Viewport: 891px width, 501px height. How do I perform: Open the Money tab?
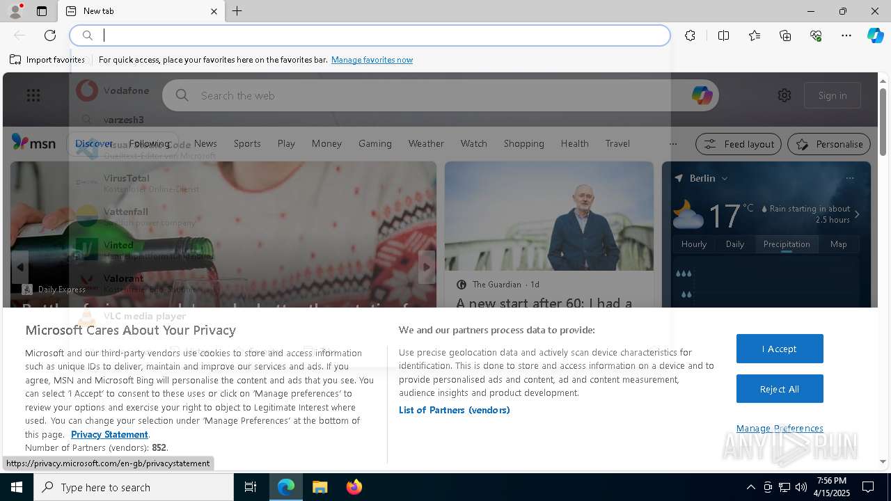click(x=326, y=143)
